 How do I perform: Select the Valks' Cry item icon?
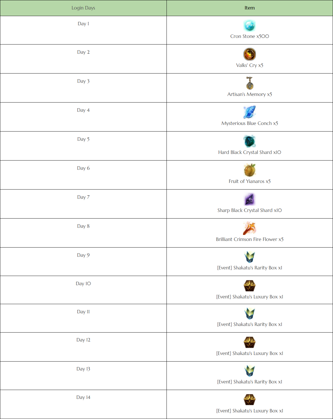click(249, 54)
